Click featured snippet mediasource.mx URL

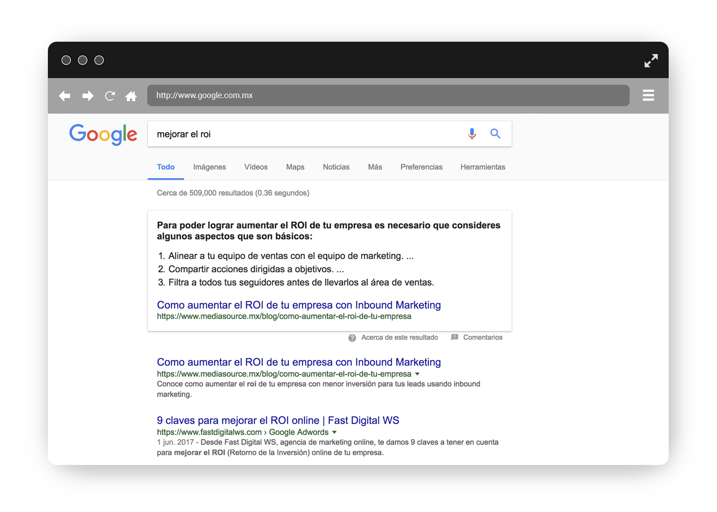pyautogui.click(x=284, y=316)
